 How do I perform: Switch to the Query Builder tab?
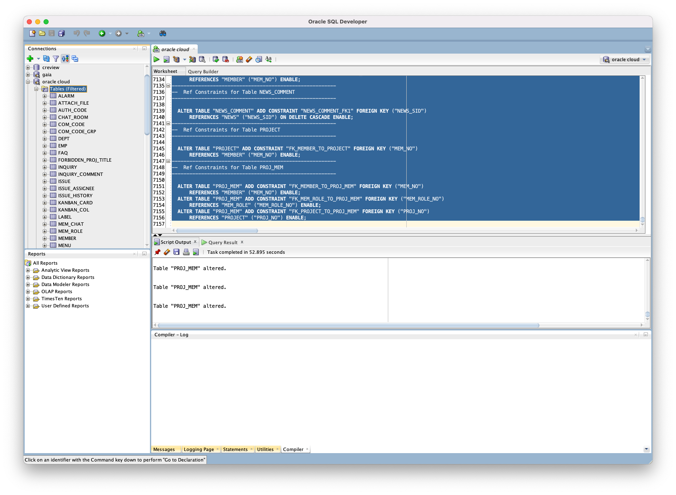pyautogui.click(x=203, y=72)
